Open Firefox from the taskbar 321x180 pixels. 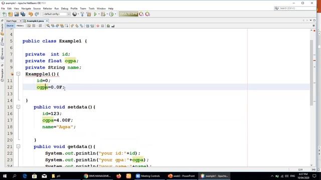click(x=118, y=176)
